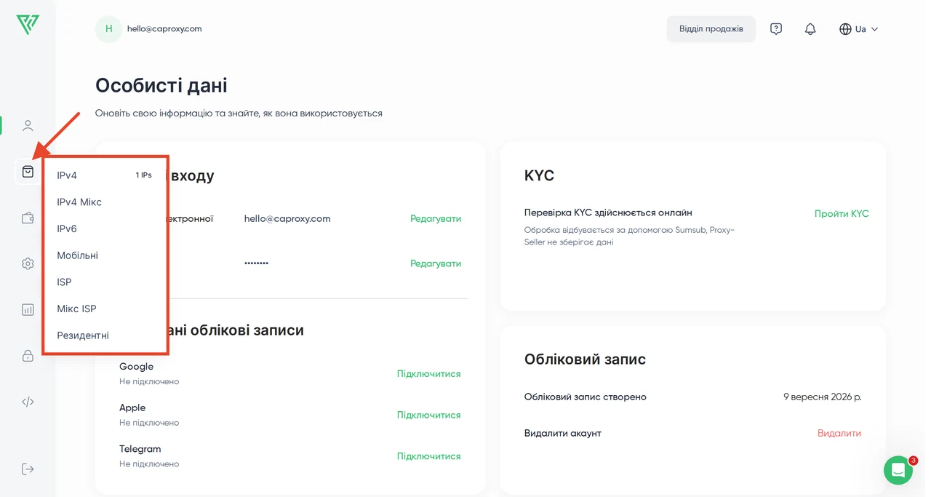The height and width of the screenshot is (497, 931).
Task: Click the Обліковий запис heading
Action: click(585, 359)
